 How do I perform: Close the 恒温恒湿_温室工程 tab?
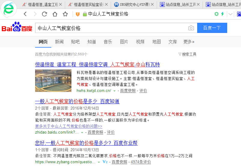click(x=61, y=4)
